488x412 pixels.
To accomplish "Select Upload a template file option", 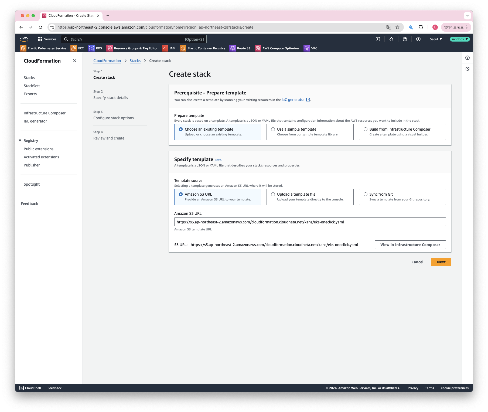I will click(x=310, y=197).
